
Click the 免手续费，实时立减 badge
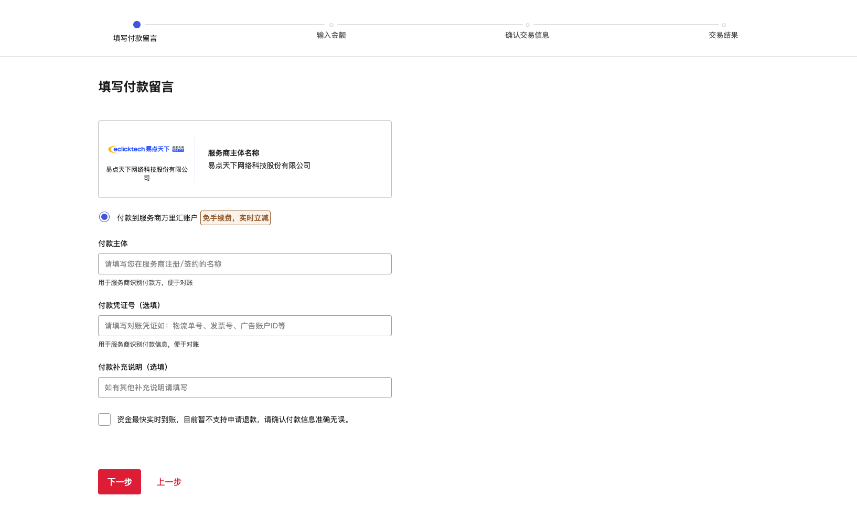point(235,218)
